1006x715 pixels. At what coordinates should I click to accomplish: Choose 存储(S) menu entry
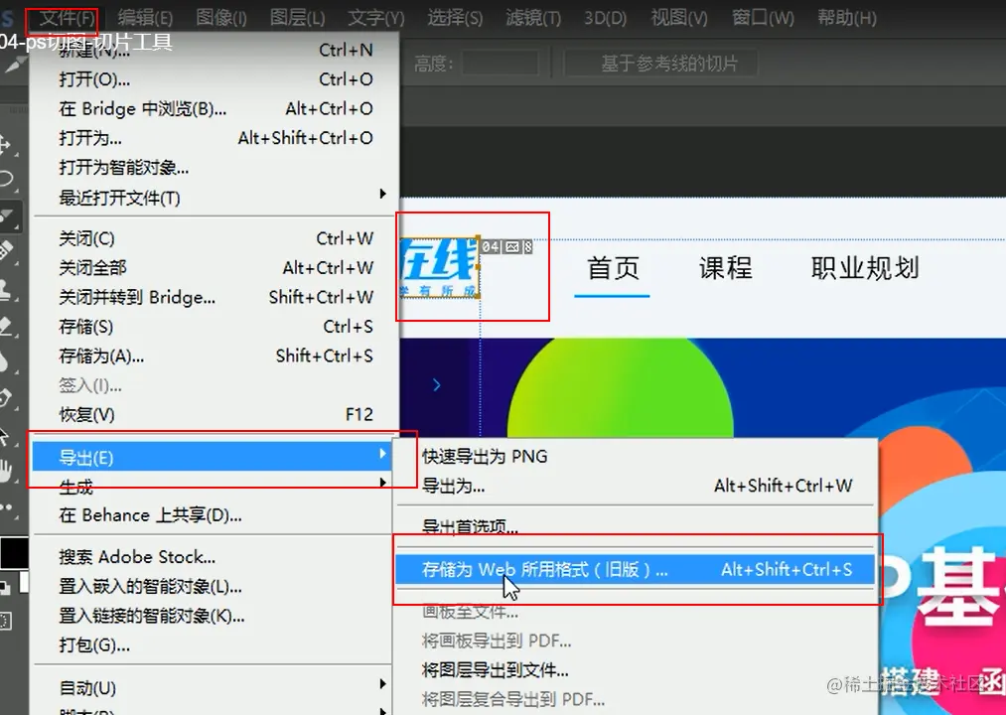[x=213, y=327]
